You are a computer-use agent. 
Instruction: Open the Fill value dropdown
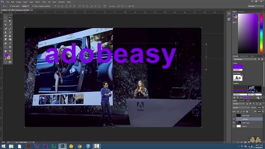click(263, 111)
